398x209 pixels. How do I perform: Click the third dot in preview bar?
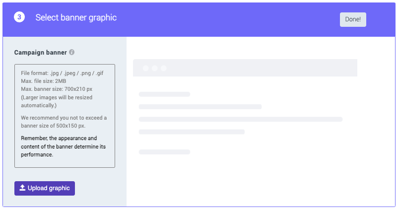pyautogui.click(x=164, y=68)
